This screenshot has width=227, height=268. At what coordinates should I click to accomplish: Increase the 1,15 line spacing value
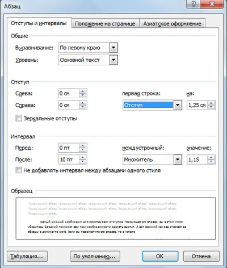tap(211, 157)
